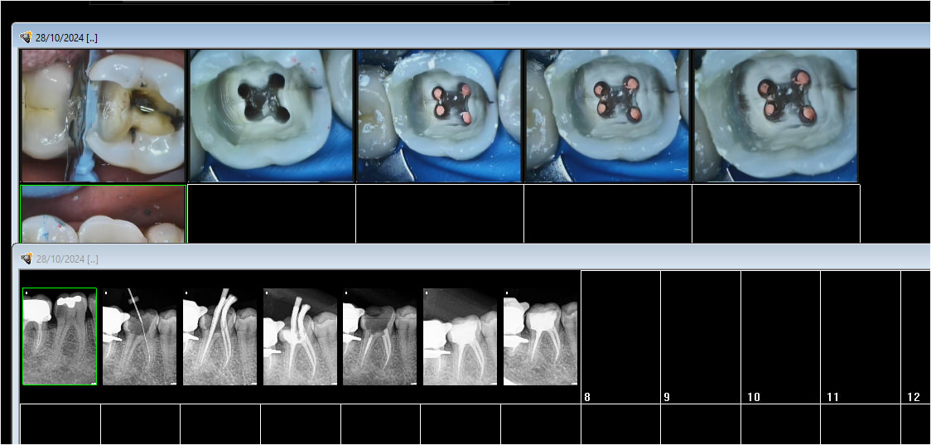
Task: Open the fourth X-ray thumbnail
Action: coord(300,336)
